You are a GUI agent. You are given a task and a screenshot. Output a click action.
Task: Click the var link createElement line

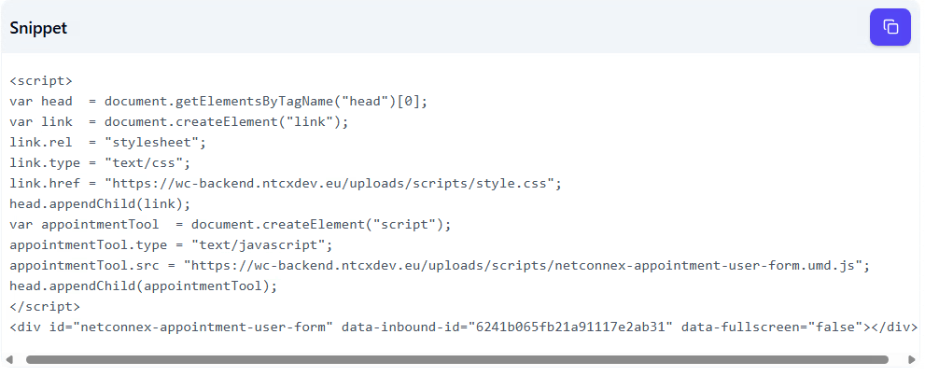179,122
